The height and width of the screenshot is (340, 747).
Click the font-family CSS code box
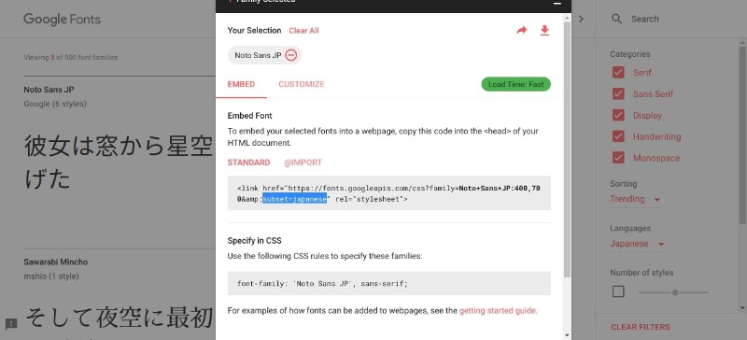[389, 283]
